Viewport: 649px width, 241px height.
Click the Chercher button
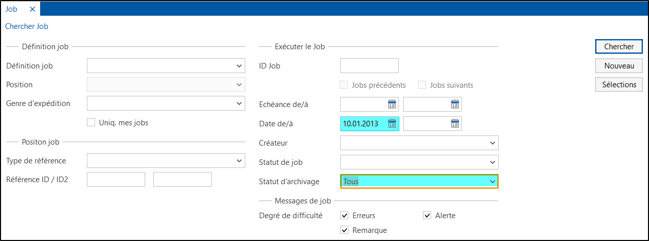point(619,46)
